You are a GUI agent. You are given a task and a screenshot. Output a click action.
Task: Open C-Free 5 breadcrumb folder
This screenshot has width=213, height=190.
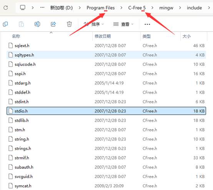[x=137, y=8]
